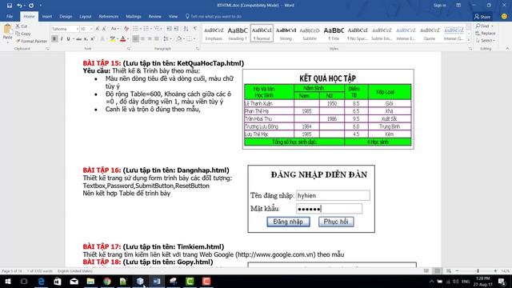Click Replace in Editing group

coord(486,34)
